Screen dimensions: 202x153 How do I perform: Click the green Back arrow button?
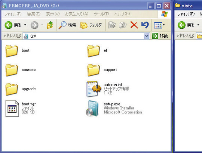(x=9, y=25)
